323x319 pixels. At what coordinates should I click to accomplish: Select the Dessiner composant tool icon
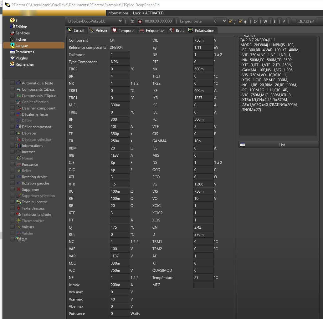point(18,108)
